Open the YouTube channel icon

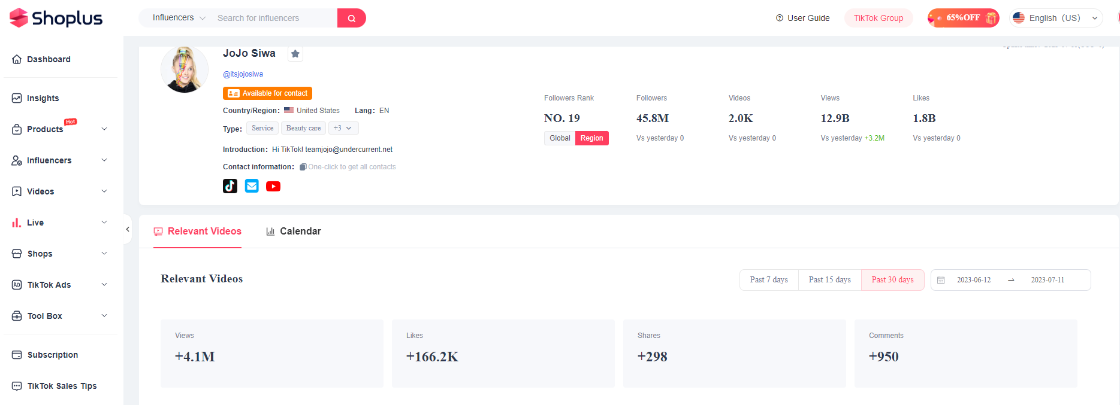tap(273, 186)
